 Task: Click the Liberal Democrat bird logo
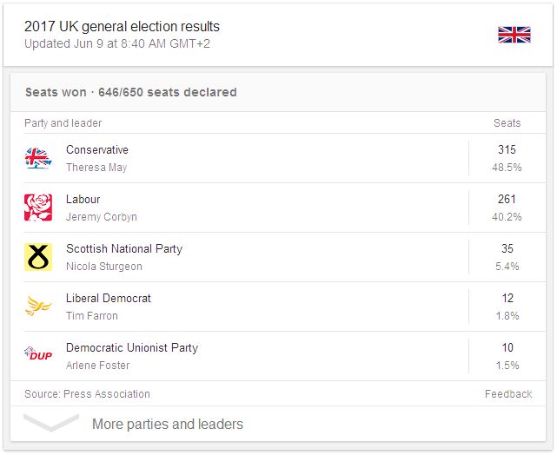click(37, 307)
